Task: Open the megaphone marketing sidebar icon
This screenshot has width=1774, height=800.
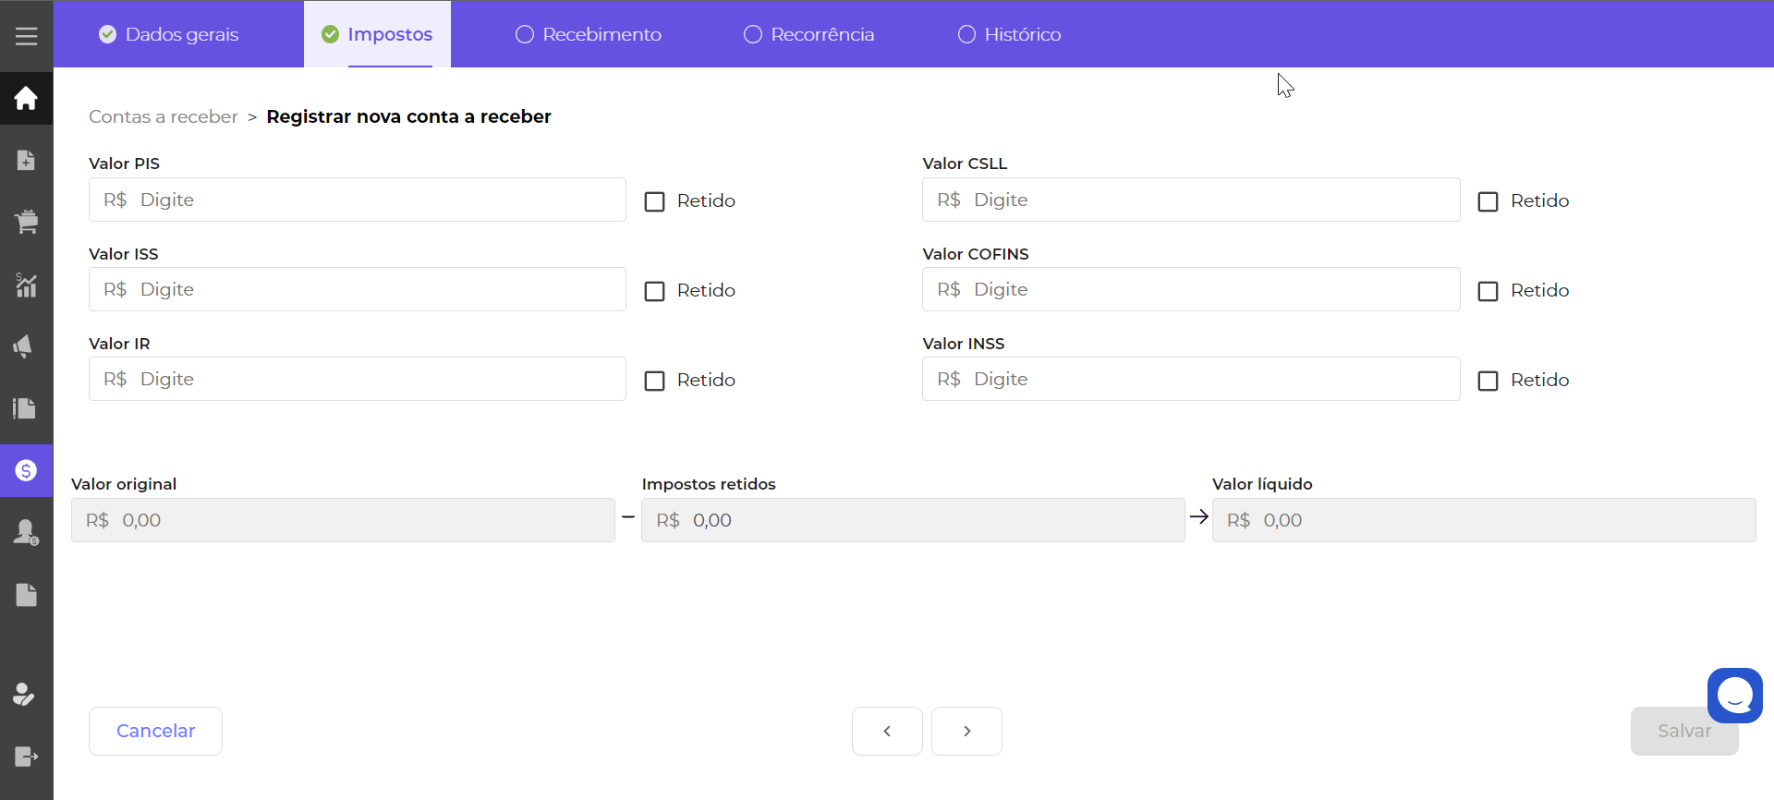Action: tap(26, 346)
